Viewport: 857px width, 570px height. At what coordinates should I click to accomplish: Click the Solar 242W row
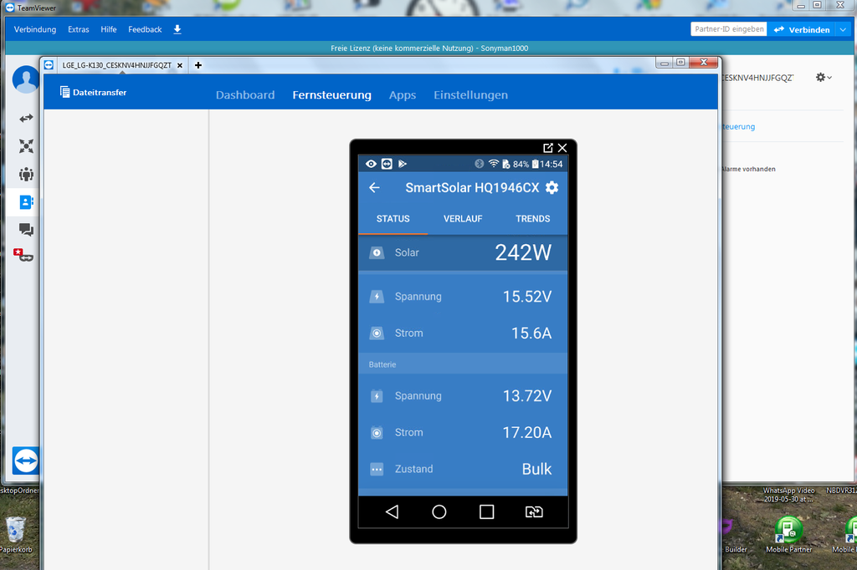coord(463,252)
